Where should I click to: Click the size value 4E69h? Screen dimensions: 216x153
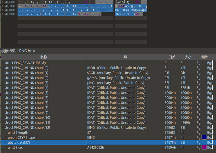[185, 123]
